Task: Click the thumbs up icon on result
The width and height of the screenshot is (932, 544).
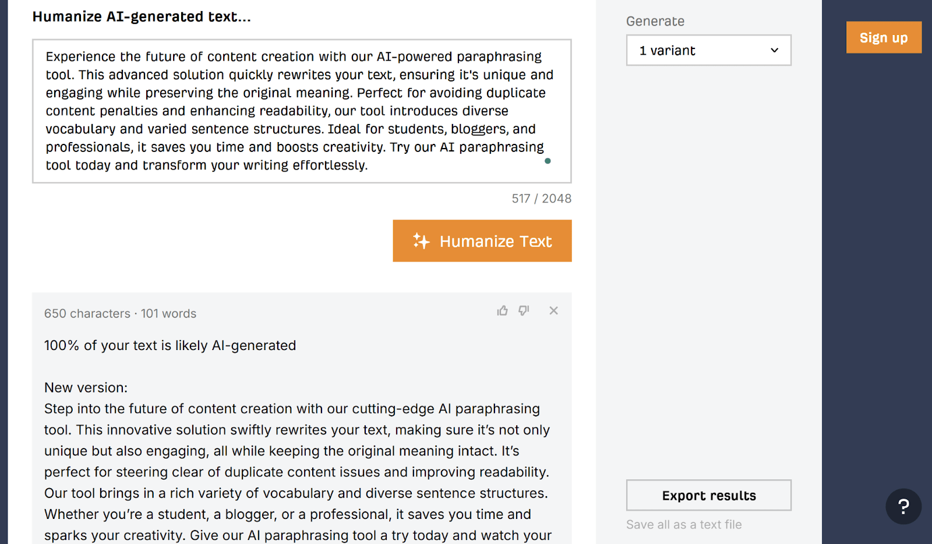Action: (502, 310)
